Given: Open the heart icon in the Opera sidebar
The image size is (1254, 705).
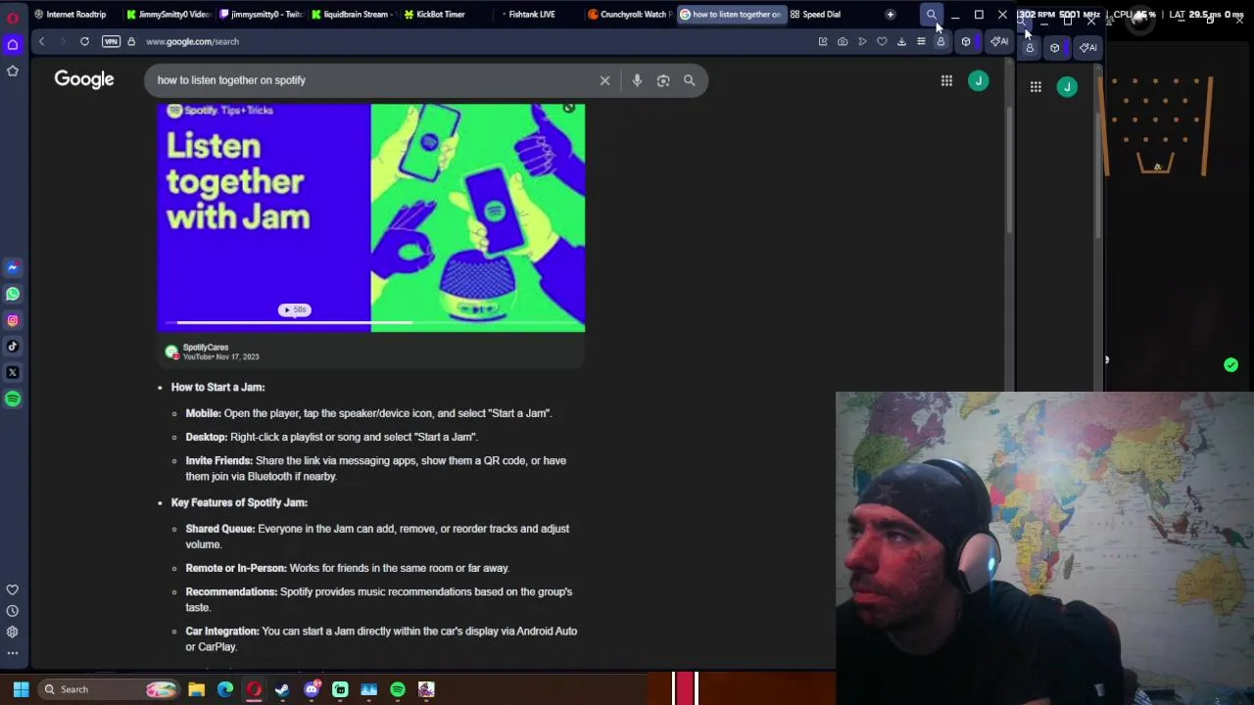Looking at the screenshot, I should [x=13, y=589].
